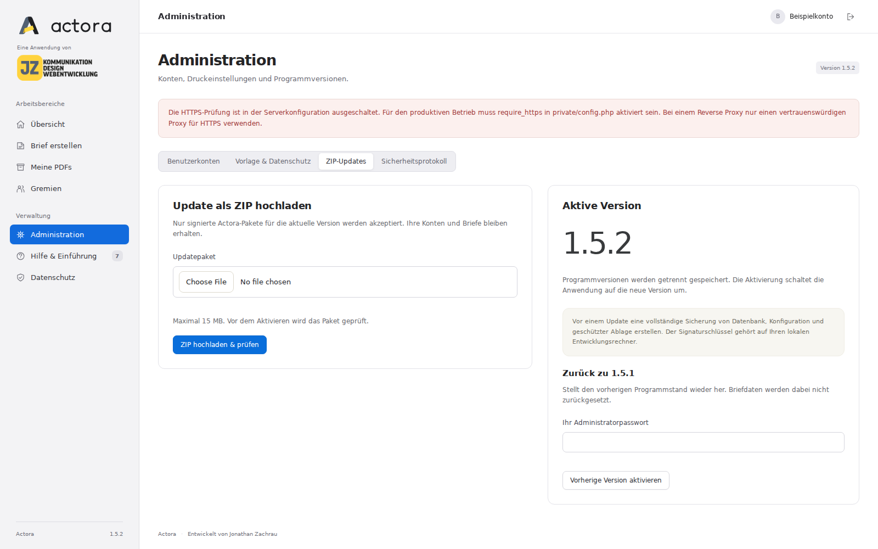Screen dimensions: 878x549
Task: Click the 'No file chosen' text
Action: (x=266, y=282)
